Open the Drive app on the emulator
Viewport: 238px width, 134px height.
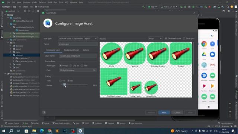tap(204, 54)
